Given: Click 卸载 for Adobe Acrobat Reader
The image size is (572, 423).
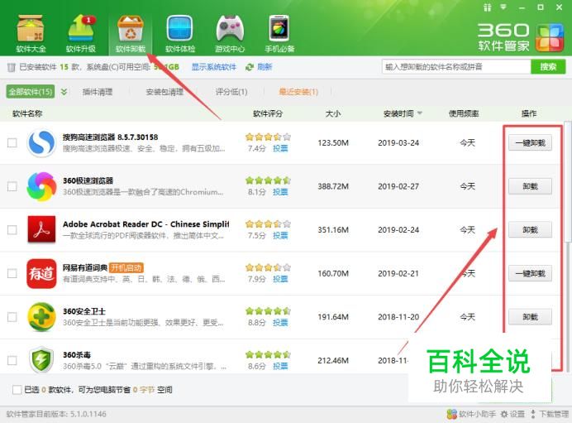Looking at the screenshot, I should tap(530, 230).
